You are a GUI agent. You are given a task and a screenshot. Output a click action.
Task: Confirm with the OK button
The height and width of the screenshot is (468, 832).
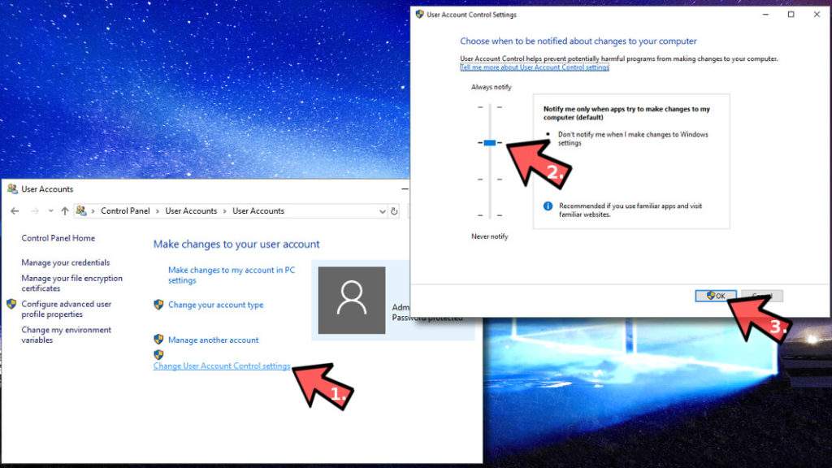point(716,296)
